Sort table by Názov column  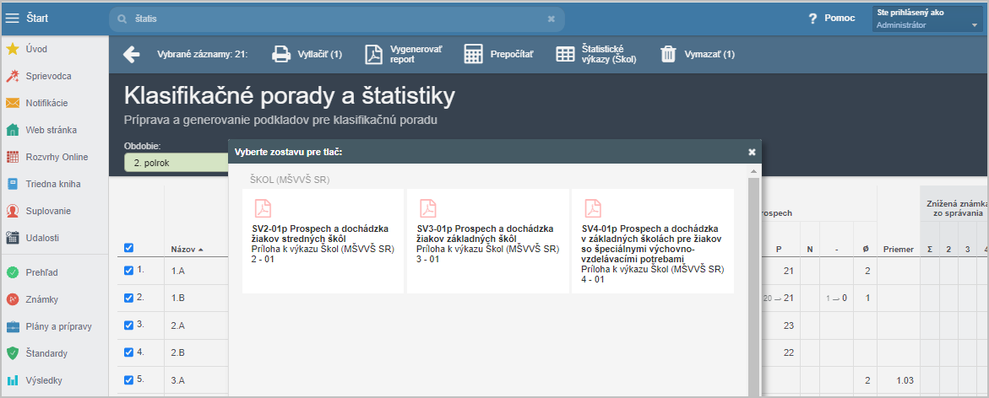coord(186,250)
